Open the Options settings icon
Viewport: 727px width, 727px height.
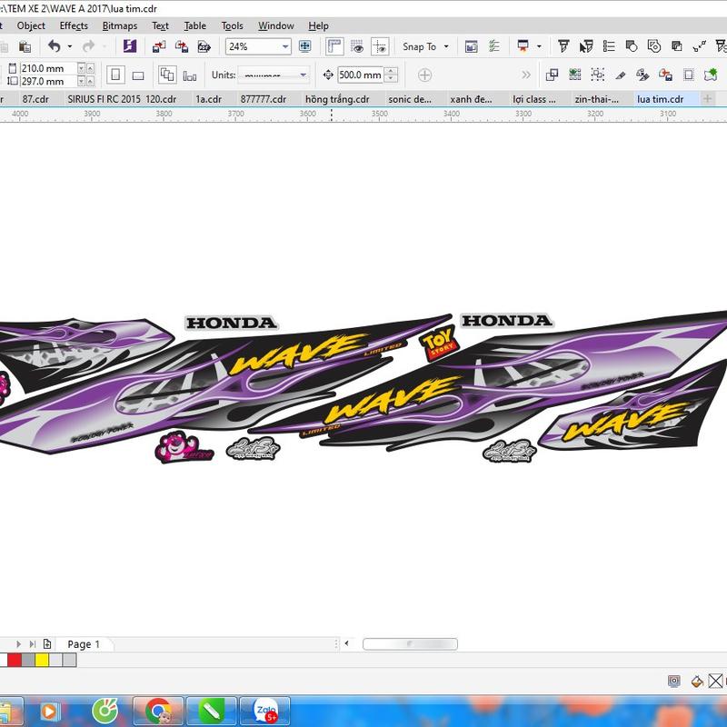click(471, 46)
